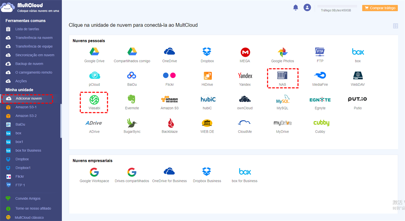Select the Google Drive cloud icon

[94, 52]
